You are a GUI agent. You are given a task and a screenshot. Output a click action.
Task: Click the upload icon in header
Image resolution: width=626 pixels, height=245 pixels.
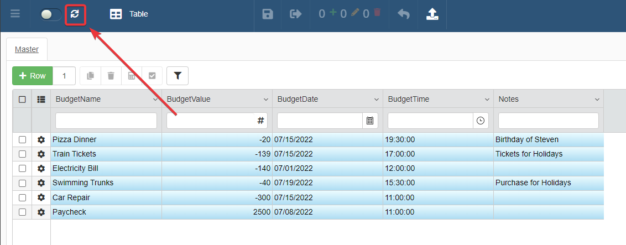tap(432, 14)
